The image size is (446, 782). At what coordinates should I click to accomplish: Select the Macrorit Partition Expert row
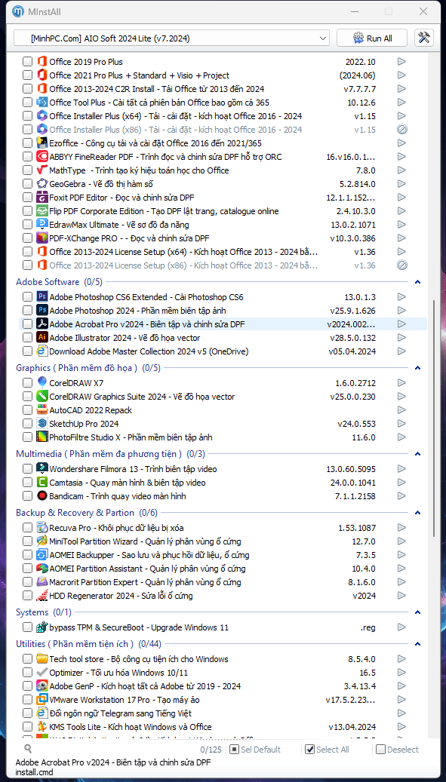(223, 582)
